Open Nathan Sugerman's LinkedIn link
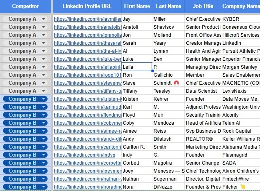Screen dimensions: 260x191 pyautogui.click(x=88, y=179)
